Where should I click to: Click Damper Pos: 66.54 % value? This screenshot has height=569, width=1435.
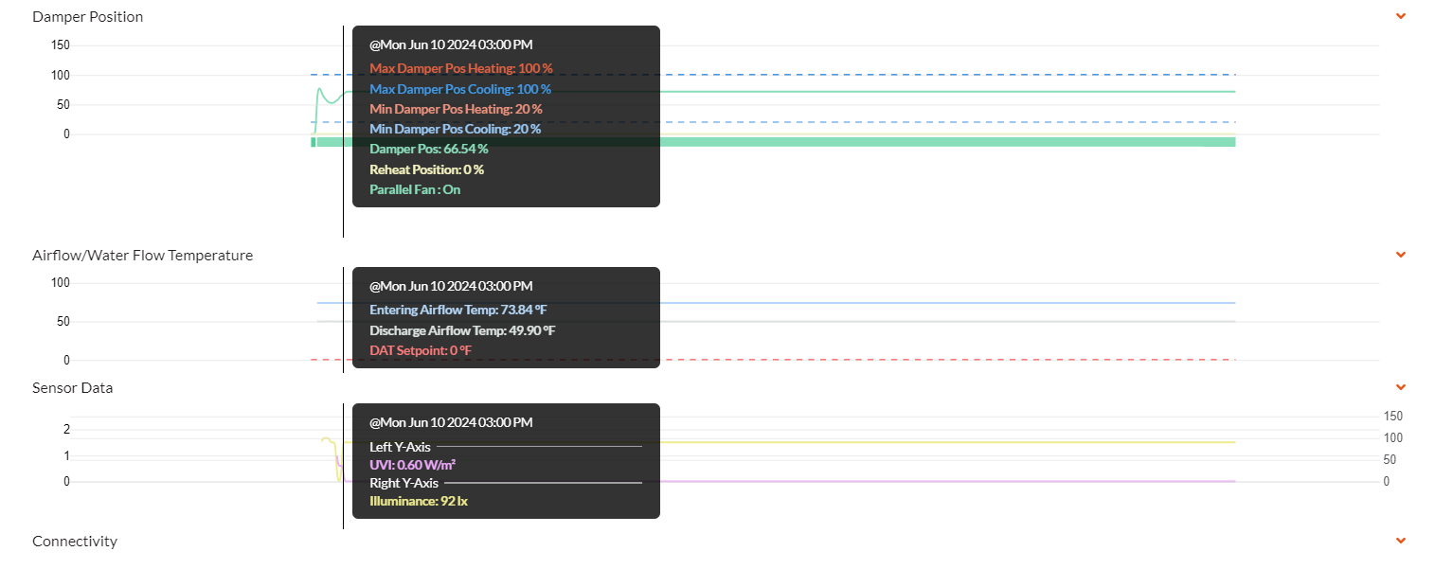point(429,149)
